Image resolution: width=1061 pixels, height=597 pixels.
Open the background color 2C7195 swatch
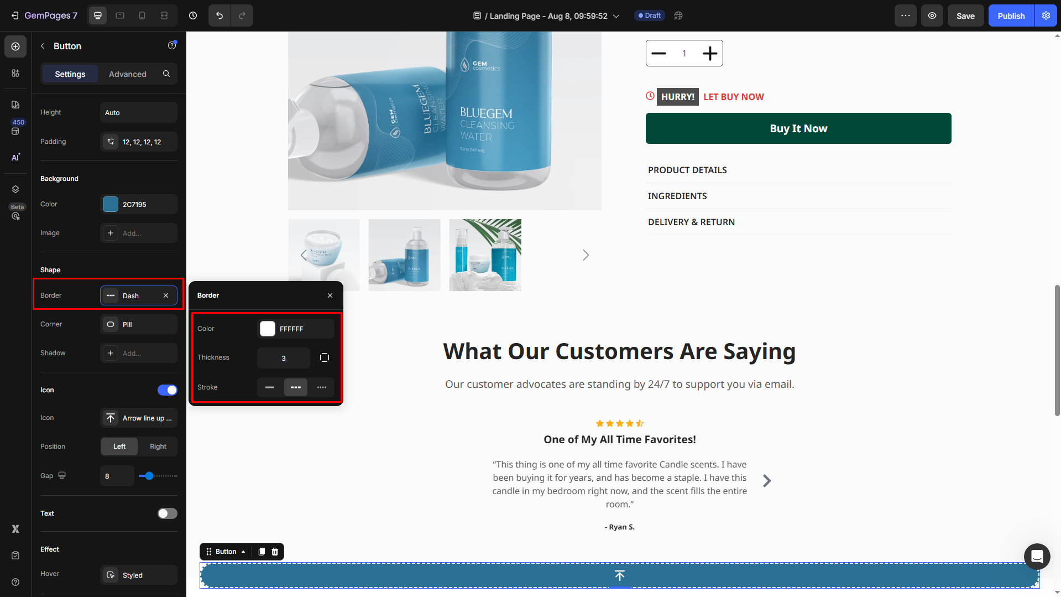[111, 204]
